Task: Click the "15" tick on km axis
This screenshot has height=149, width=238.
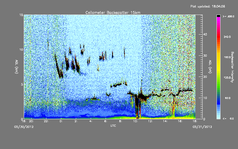Action: [21, 15]
